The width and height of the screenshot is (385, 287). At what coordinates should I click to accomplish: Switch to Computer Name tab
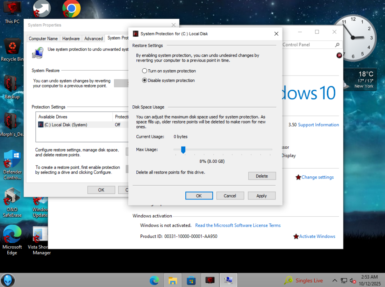coord(43,38)
